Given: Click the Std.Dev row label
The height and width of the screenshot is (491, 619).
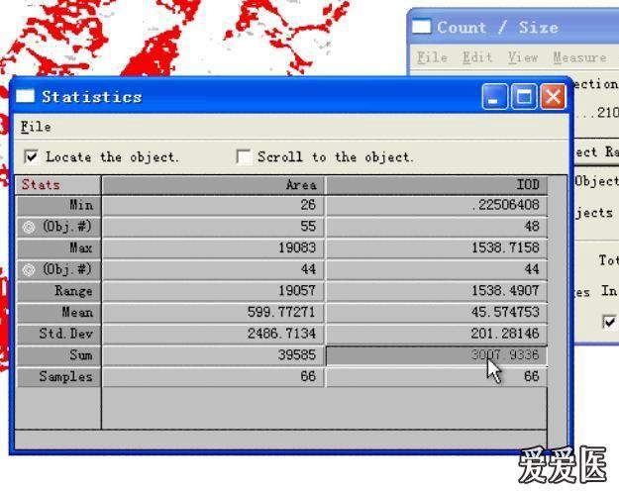Looking at the screenshot, I should click(58, 334).
